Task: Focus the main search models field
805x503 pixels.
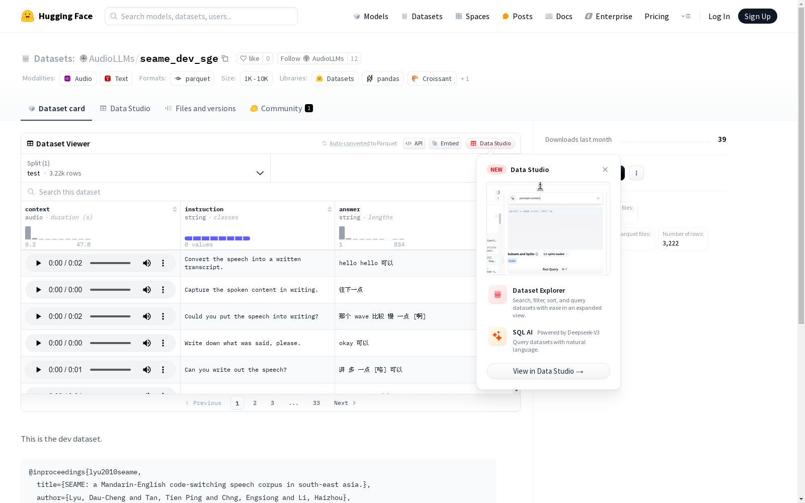Action: pos(201,16)
